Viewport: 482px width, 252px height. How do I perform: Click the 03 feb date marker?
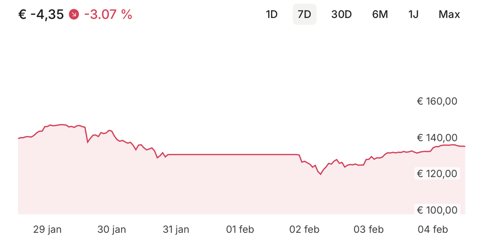pos(368,230)
